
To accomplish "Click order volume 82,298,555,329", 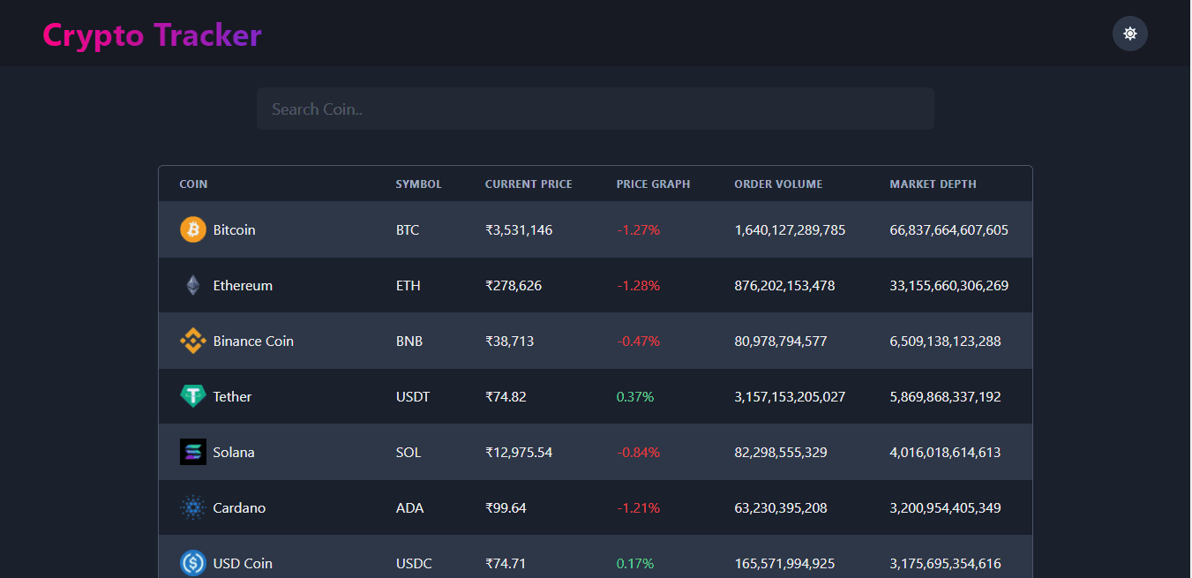I will coord(781,452).
